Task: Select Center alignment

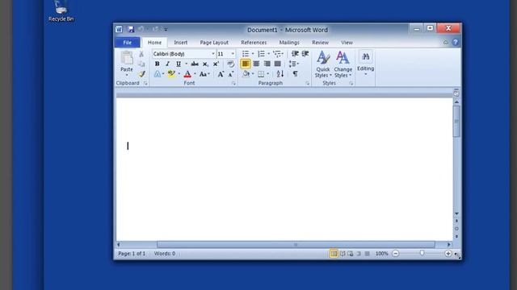Action: tap(256, 64)
